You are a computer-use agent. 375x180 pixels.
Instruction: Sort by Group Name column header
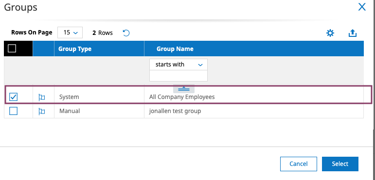[175, 49]
